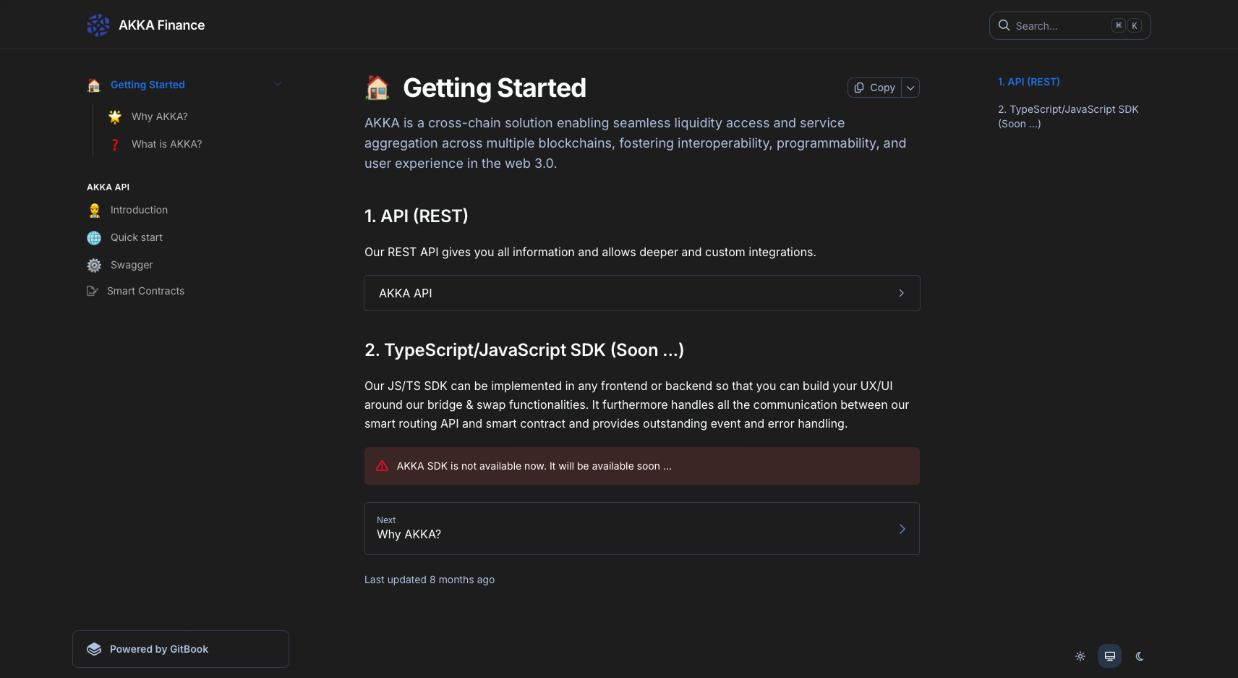Select Smart Contracts from the sidebar
1238x678 pixels.
click(145, 291)
